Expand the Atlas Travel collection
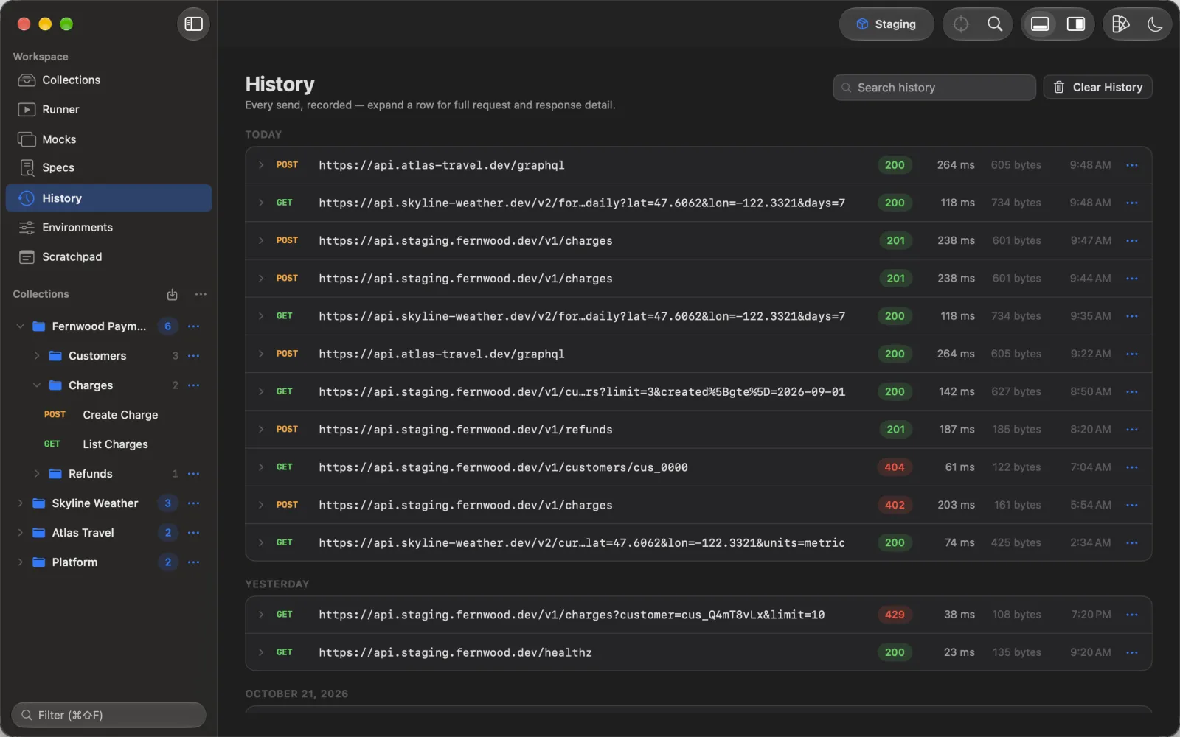Screen dimensions: 1180x737 [x=20, y=533]
